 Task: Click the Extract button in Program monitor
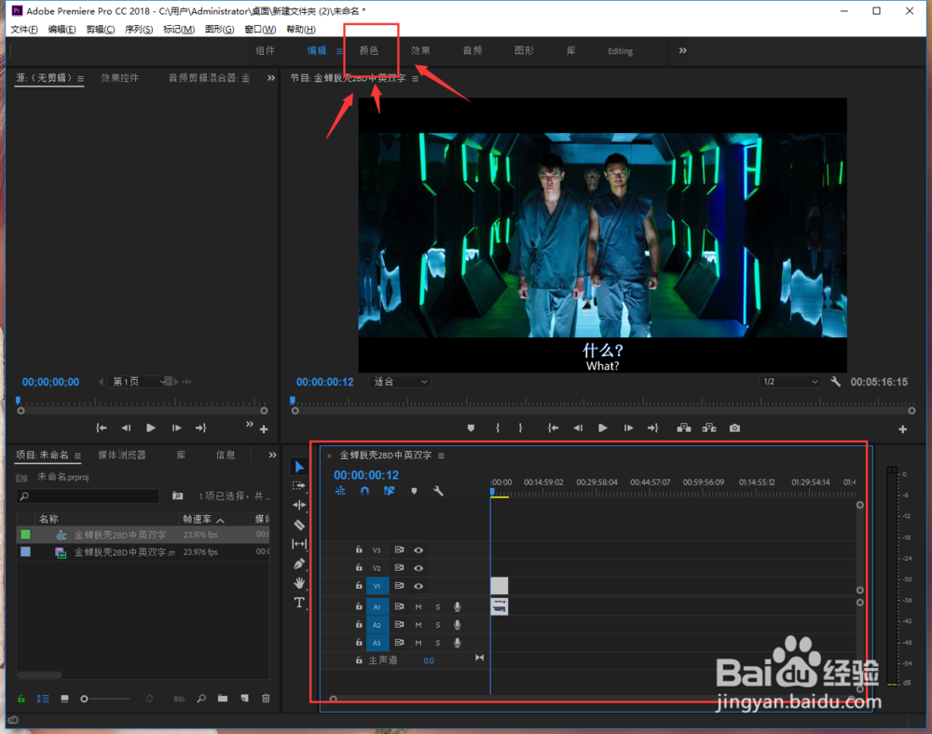point(709,428)
